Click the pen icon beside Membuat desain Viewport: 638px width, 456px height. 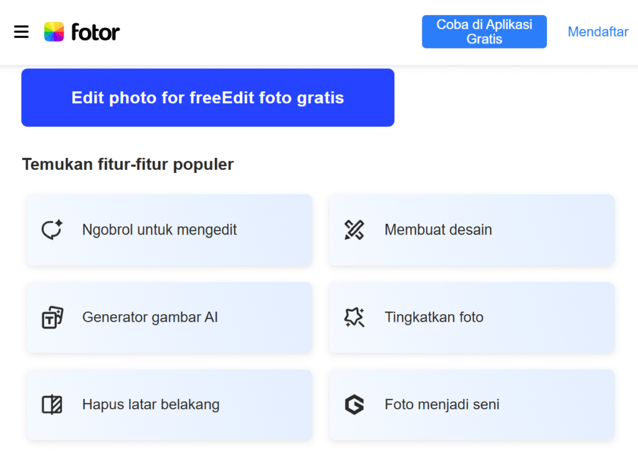pyautogui.click(x=354, y=230)
